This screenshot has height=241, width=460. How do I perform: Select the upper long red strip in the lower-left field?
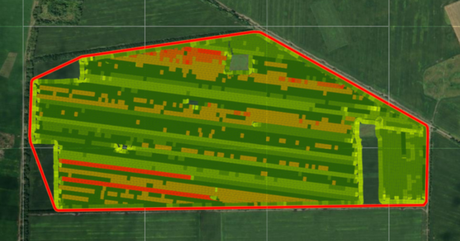point(125,169)
